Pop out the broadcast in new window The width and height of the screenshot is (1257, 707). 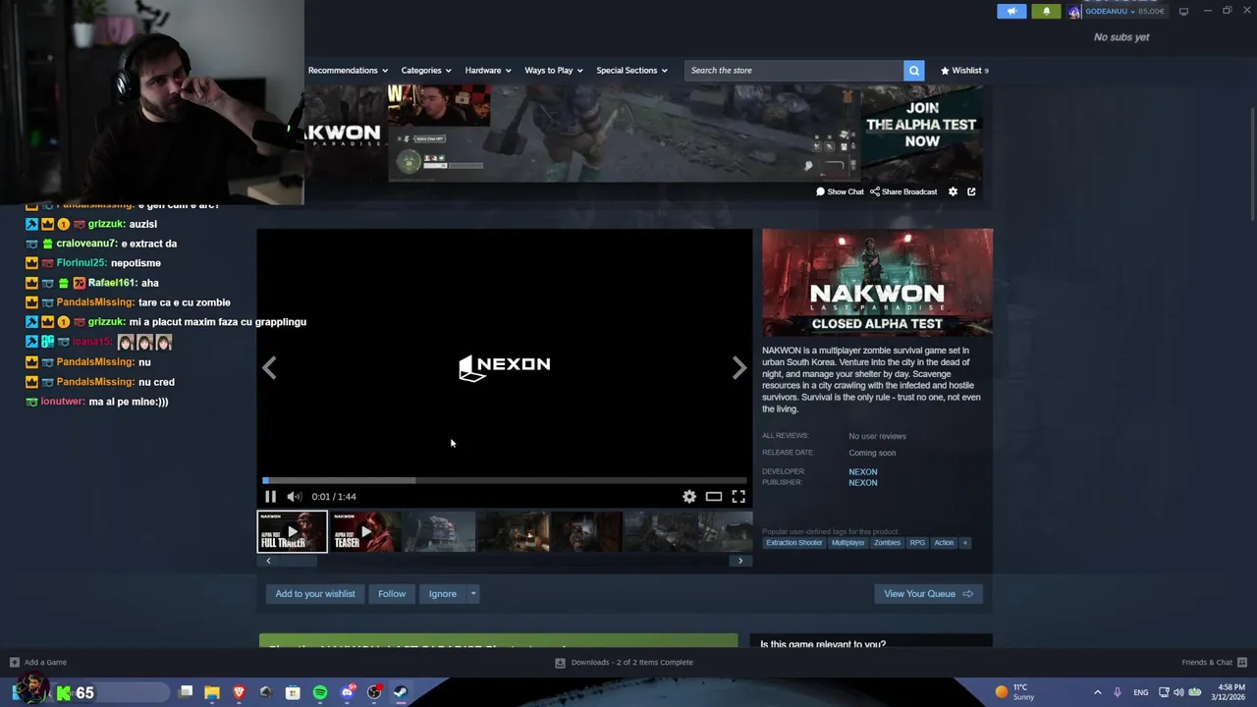coord(971,191)
